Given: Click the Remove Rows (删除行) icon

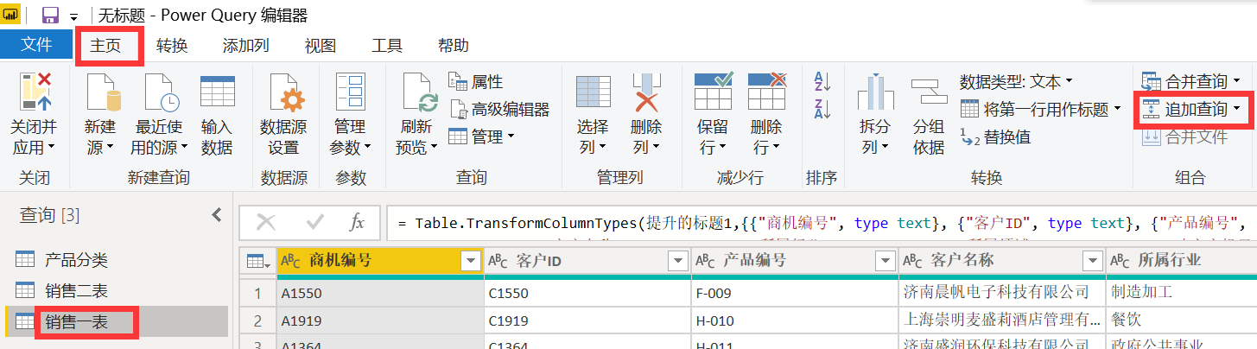Looking at the screenshot, I should (x=766, y=93).
